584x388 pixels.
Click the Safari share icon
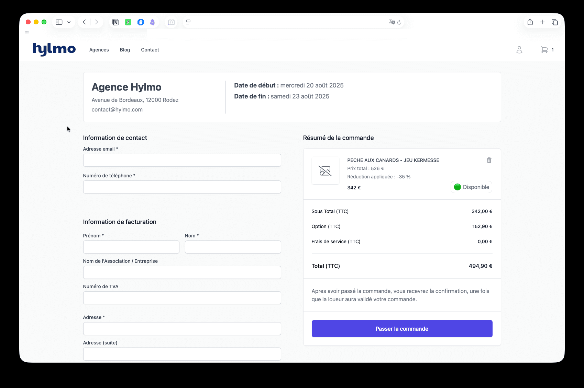[530, 22]
